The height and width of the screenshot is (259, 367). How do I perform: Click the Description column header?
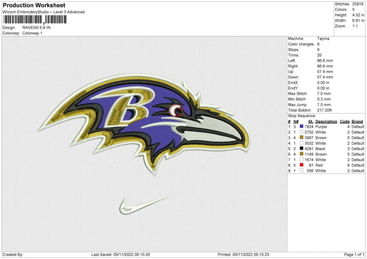pyautogui.click(x=326, y=122)
